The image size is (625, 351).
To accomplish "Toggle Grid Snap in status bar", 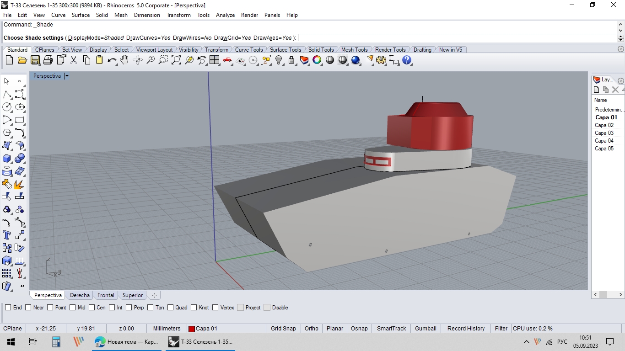I will click(x=283, y=329).
